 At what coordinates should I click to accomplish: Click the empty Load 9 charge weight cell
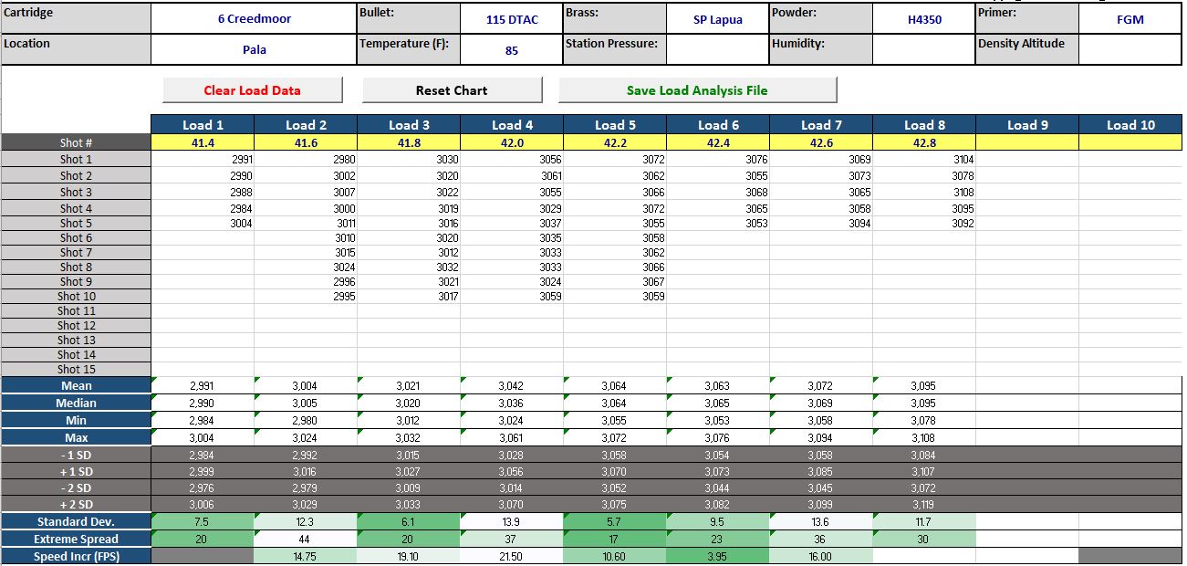tap(1027, 142)
